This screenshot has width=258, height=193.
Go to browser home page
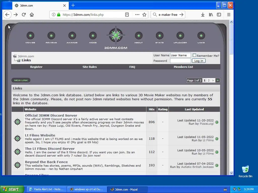[32, 15]
